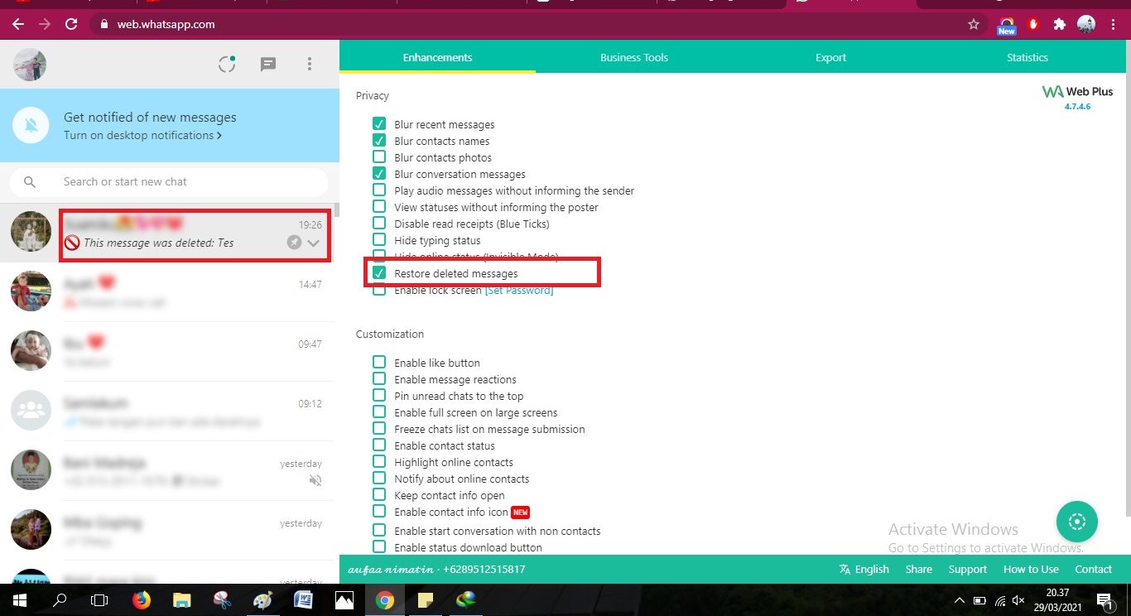Open Chrome from the Windows taskbar
The width and height of the screenshot is (1131, 616).
pyautogui.click(x=385, y=599)
